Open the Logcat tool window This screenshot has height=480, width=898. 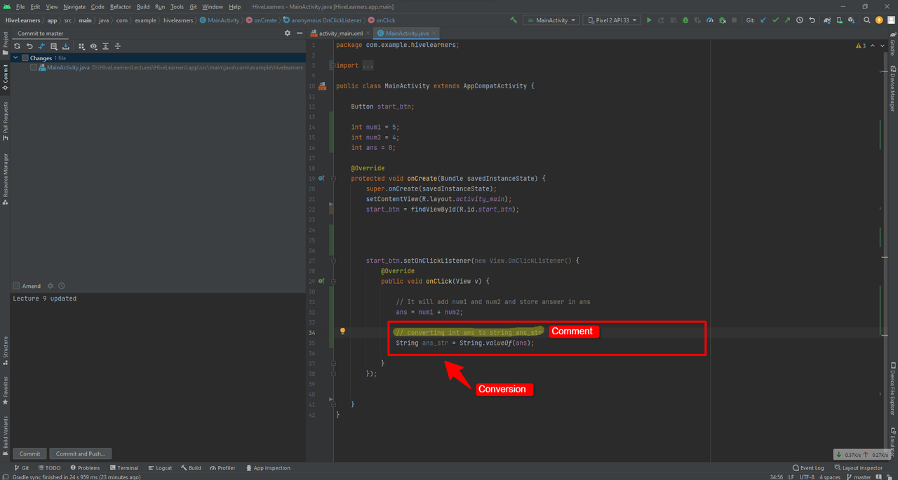pyautogui.click(x=159, y=467)
